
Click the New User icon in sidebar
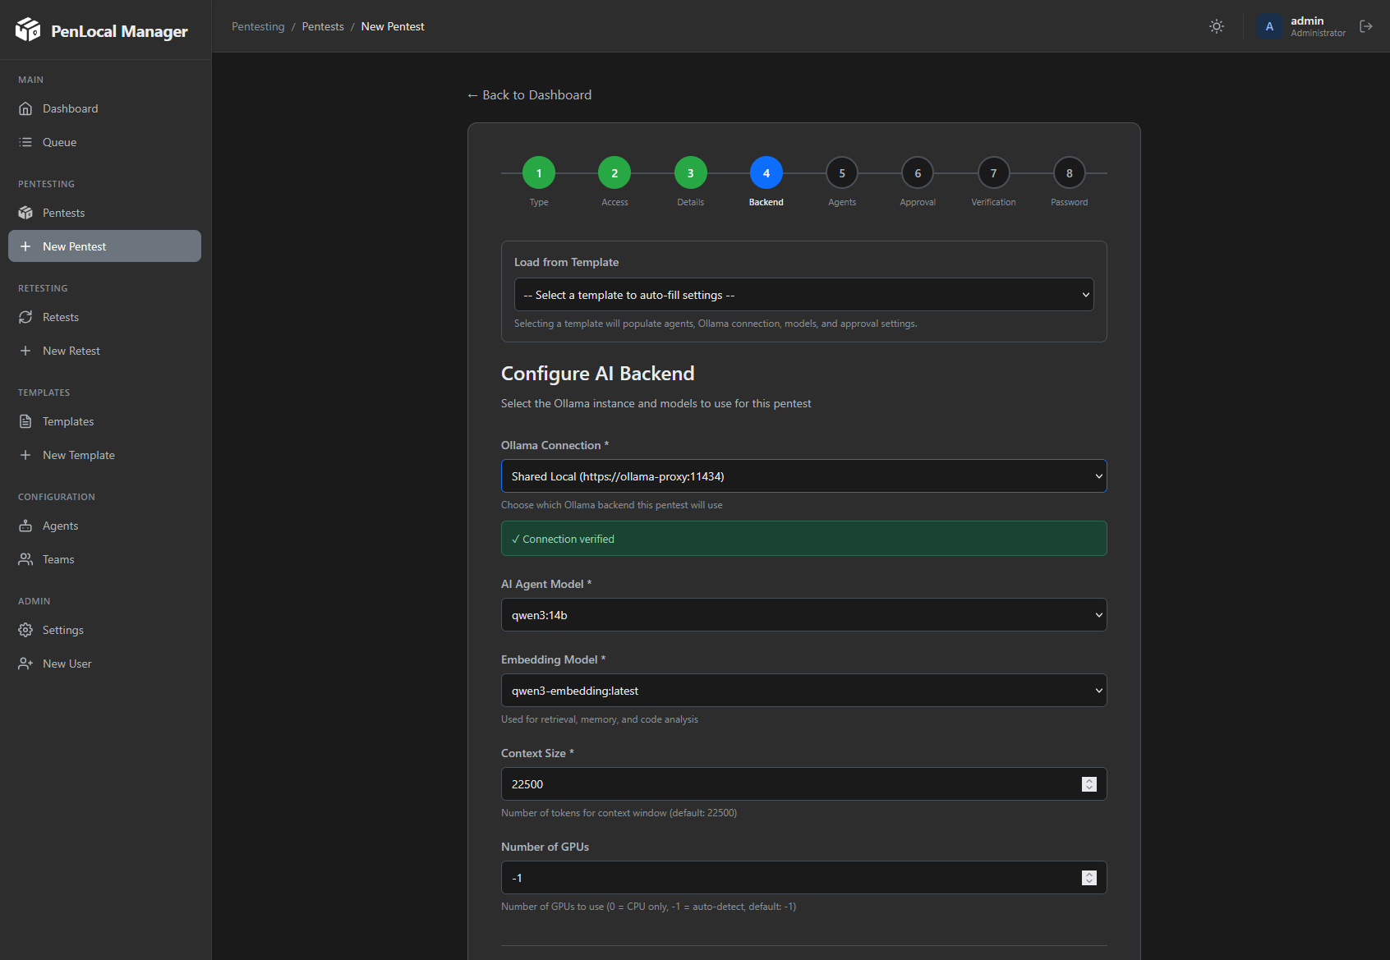click(25, 664)
